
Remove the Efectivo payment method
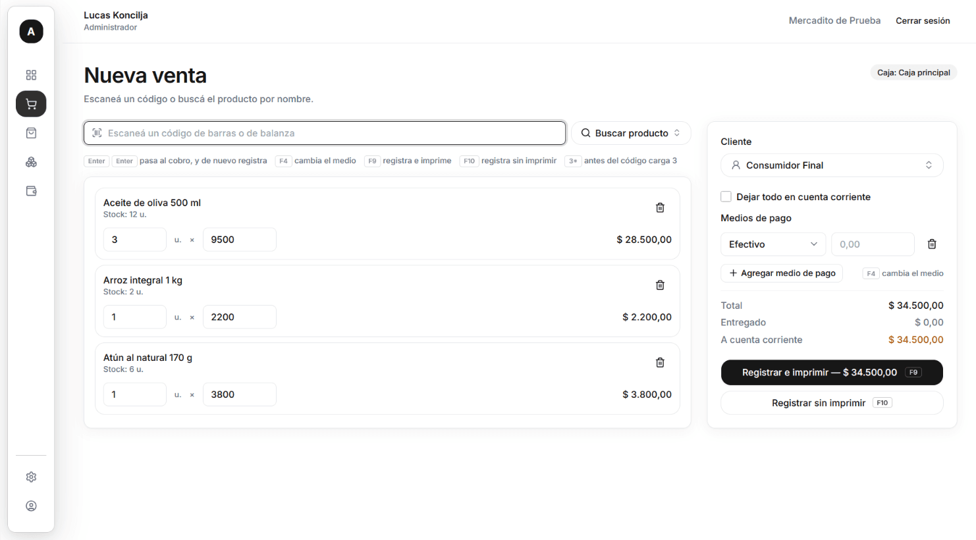932,244
